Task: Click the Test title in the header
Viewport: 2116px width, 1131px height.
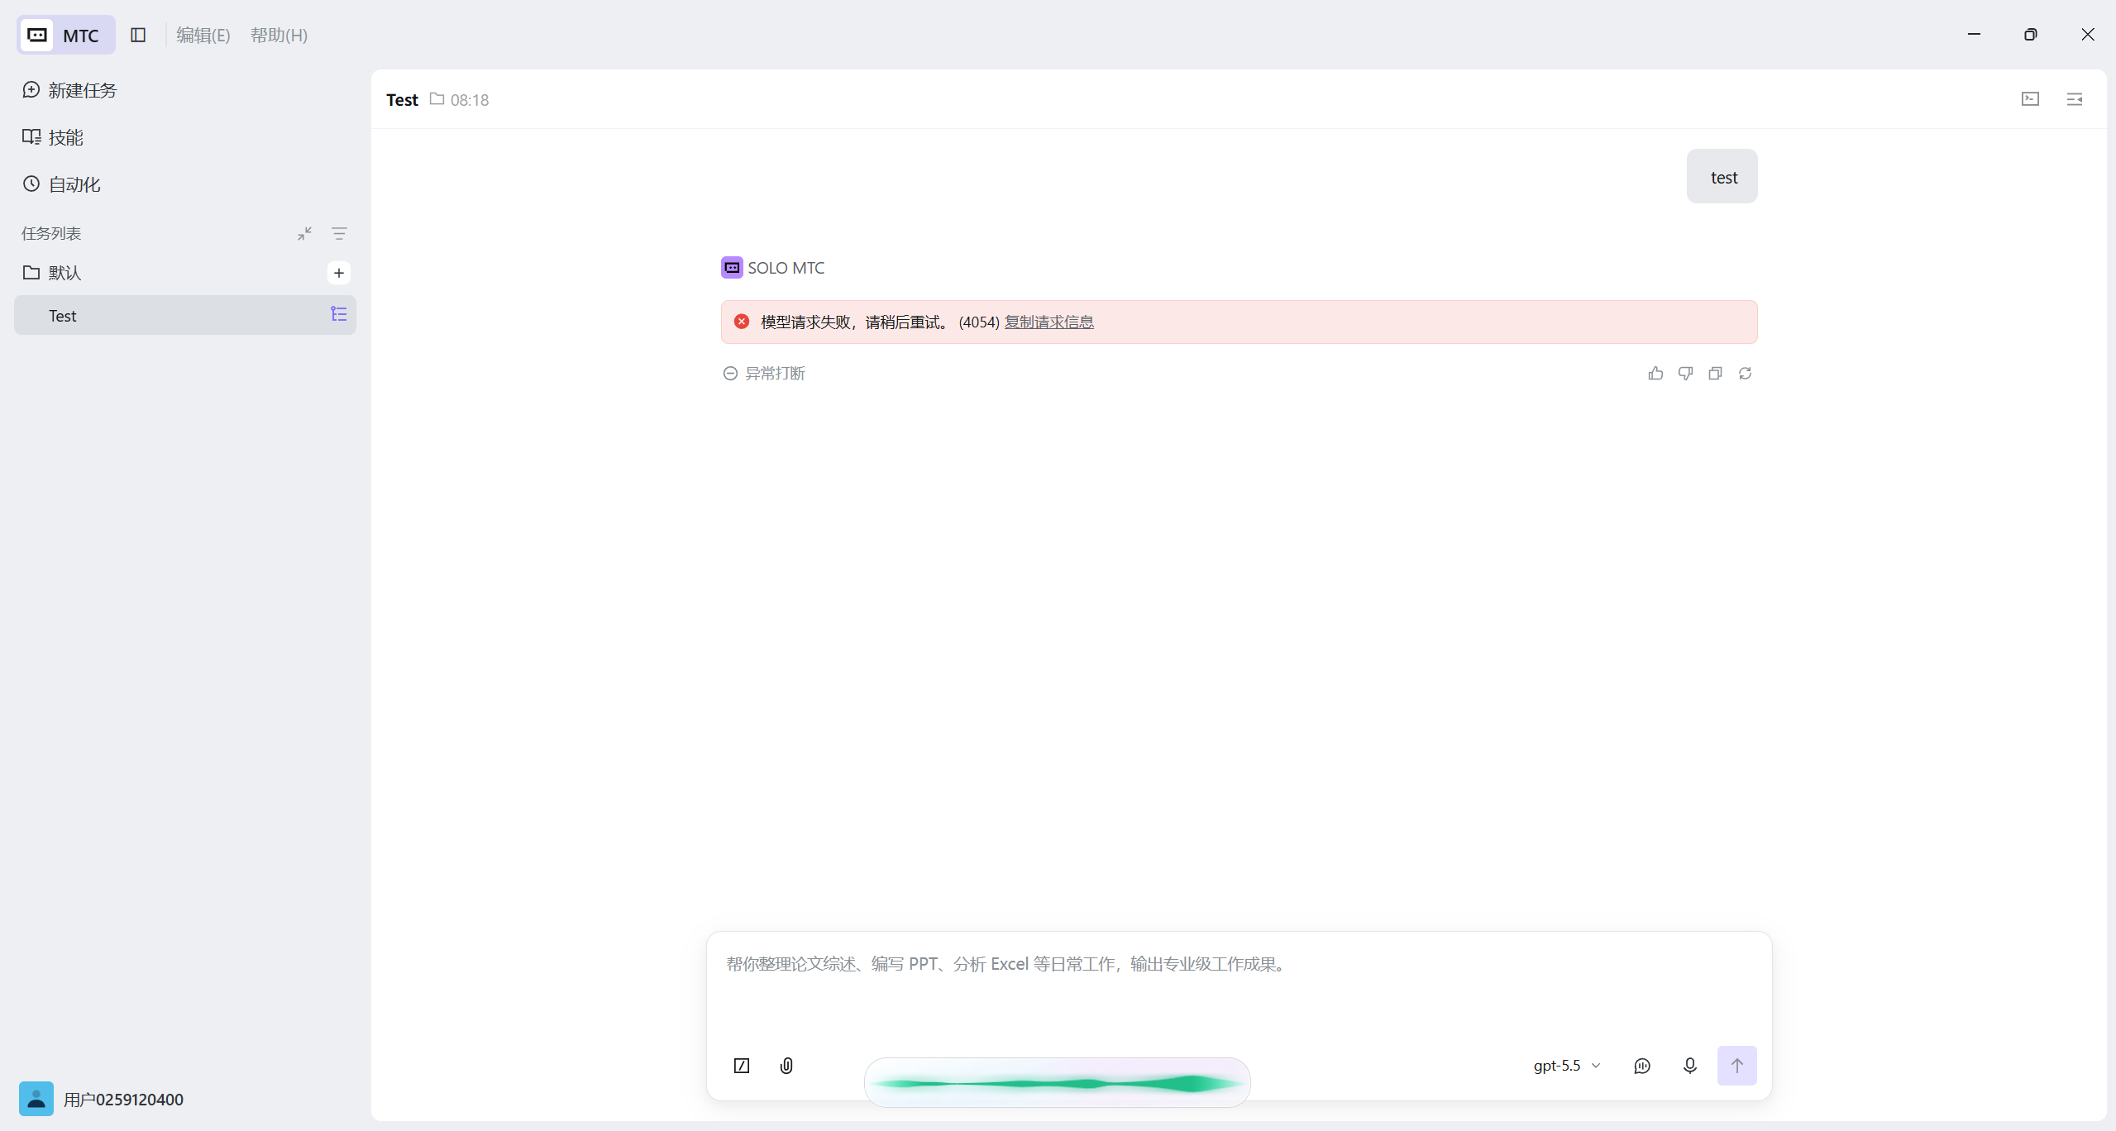Action: click(402, 99)
